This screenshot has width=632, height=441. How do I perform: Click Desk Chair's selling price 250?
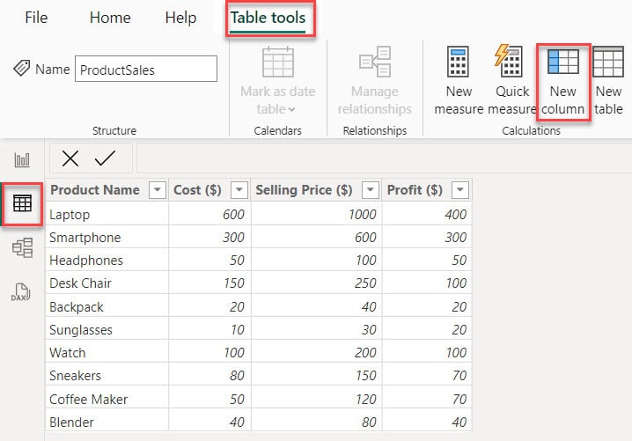tap(316, 283)
